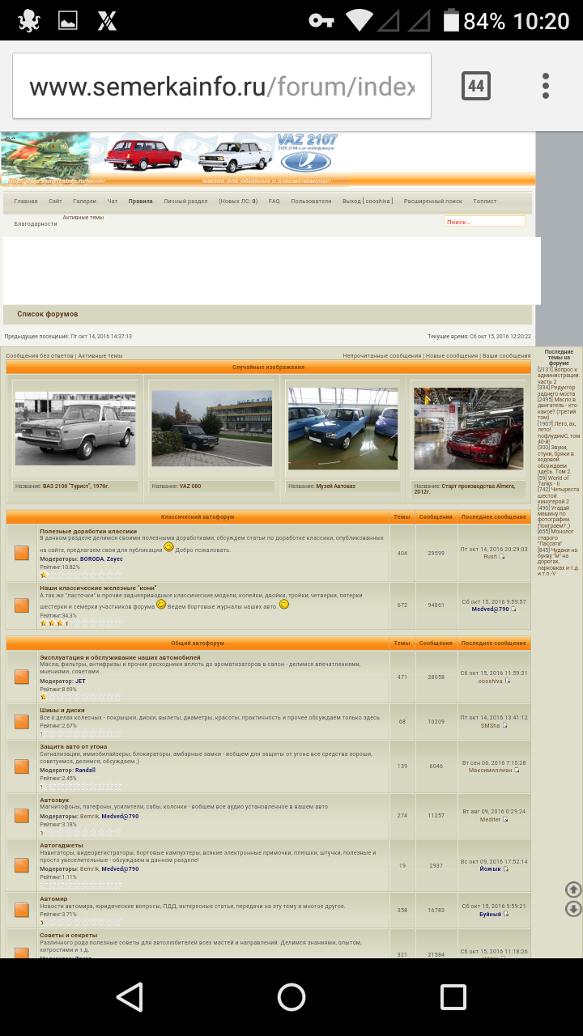Screen dimensions: 583x1036
Task: Open forum Защита авто от угона
Action: (73, 746)
